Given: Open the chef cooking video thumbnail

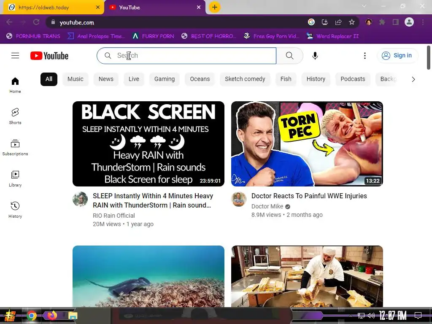Looking at the screenshot, I should (307, 276).
